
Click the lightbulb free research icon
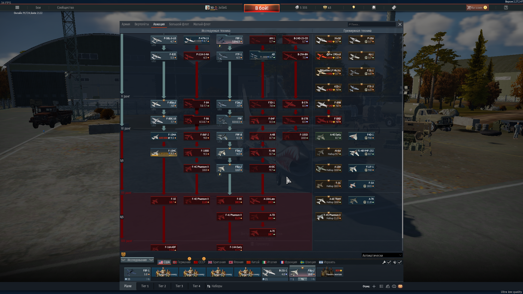(x=354, y=8)
